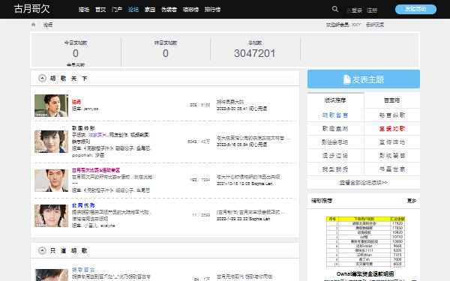Open the first nav item after the logo
The height and width of the screenshot is (281, 450).
(x=84, y=10)
